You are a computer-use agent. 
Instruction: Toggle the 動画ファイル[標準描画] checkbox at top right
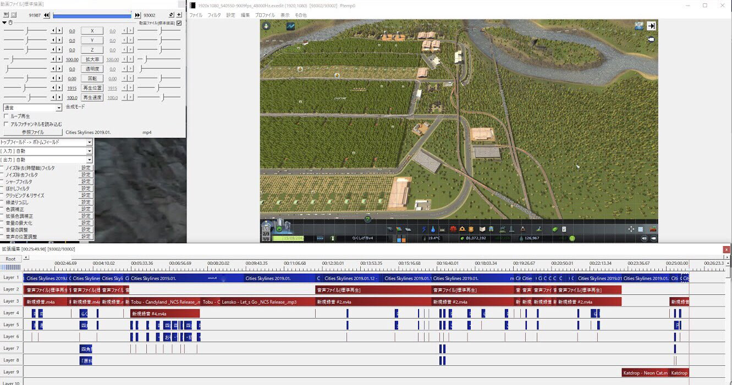[x=179, y=23]
